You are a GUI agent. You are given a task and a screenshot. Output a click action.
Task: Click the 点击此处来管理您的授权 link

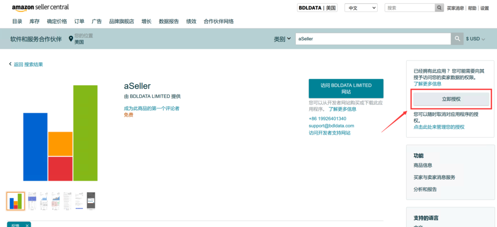click(439, 127)
